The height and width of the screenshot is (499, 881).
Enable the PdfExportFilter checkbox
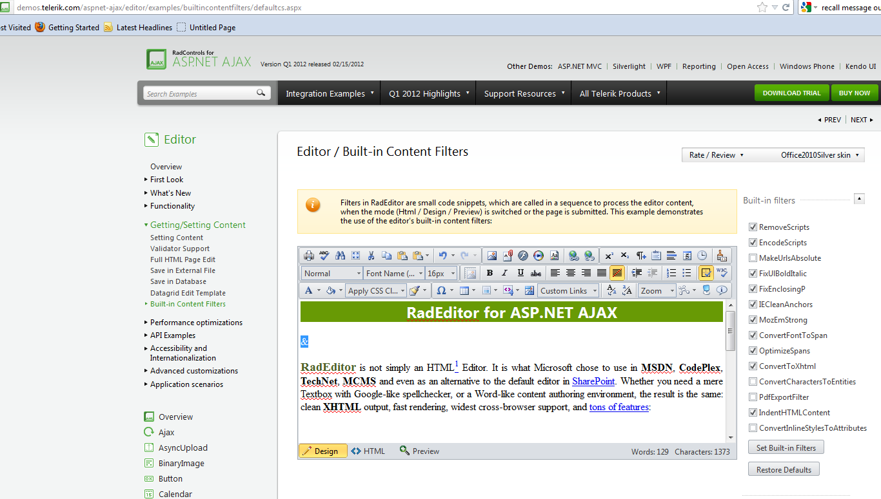click(x=753, y=397)
